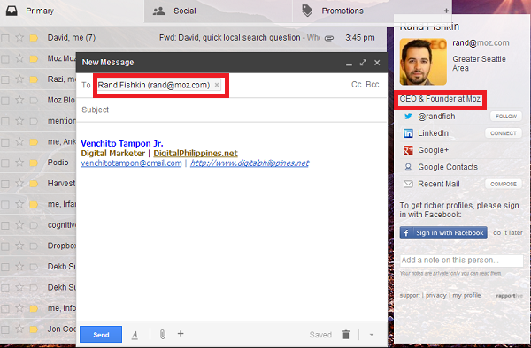Image resolution: width=531 pixels, height=348 pixels.
Task: Discard draft with trash icon
Action: pyautogui.click(x=346, y=335)
